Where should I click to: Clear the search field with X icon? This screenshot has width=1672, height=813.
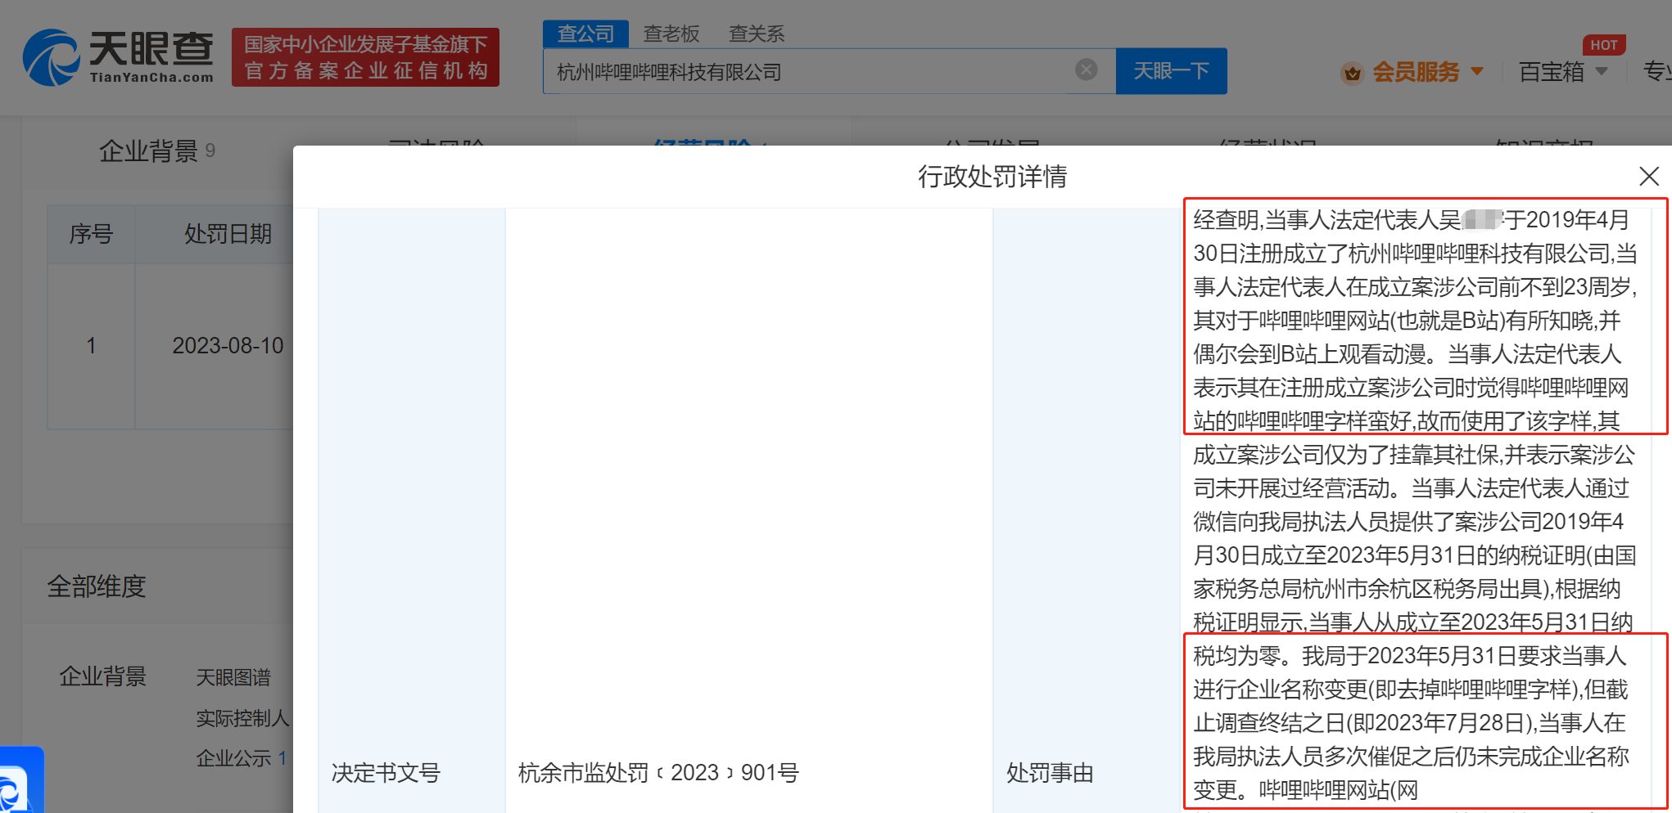coord(1086,70)
